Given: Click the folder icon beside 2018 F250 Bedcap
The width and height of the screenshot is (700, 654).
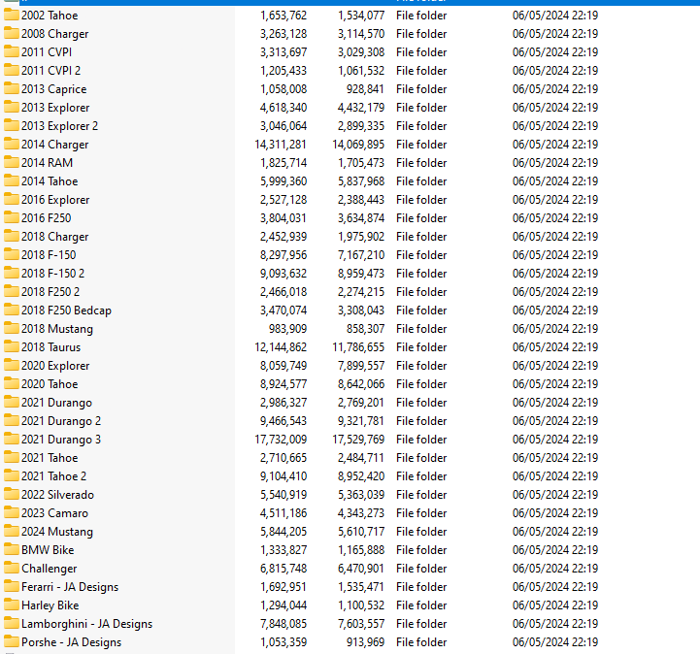Looking at the screenshot, I should (x=11, y=311).
